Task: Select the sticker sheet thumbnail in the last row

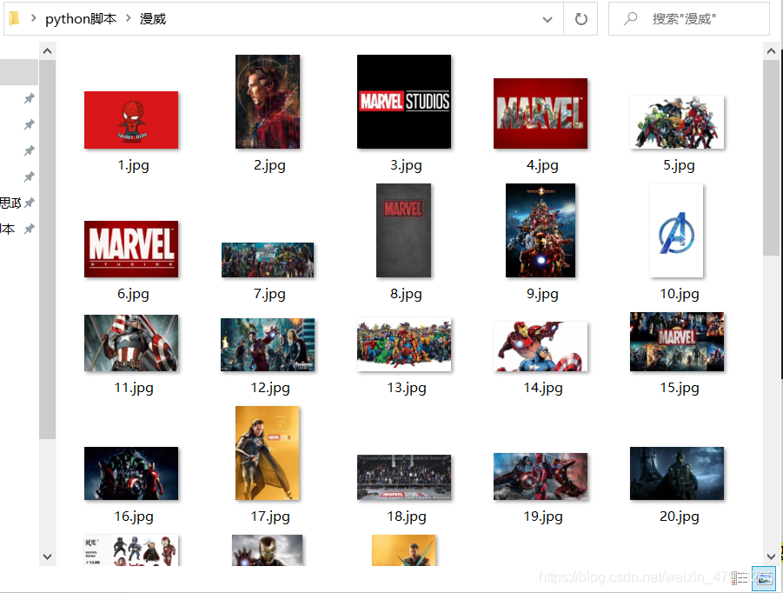Action: coord(131,550)
